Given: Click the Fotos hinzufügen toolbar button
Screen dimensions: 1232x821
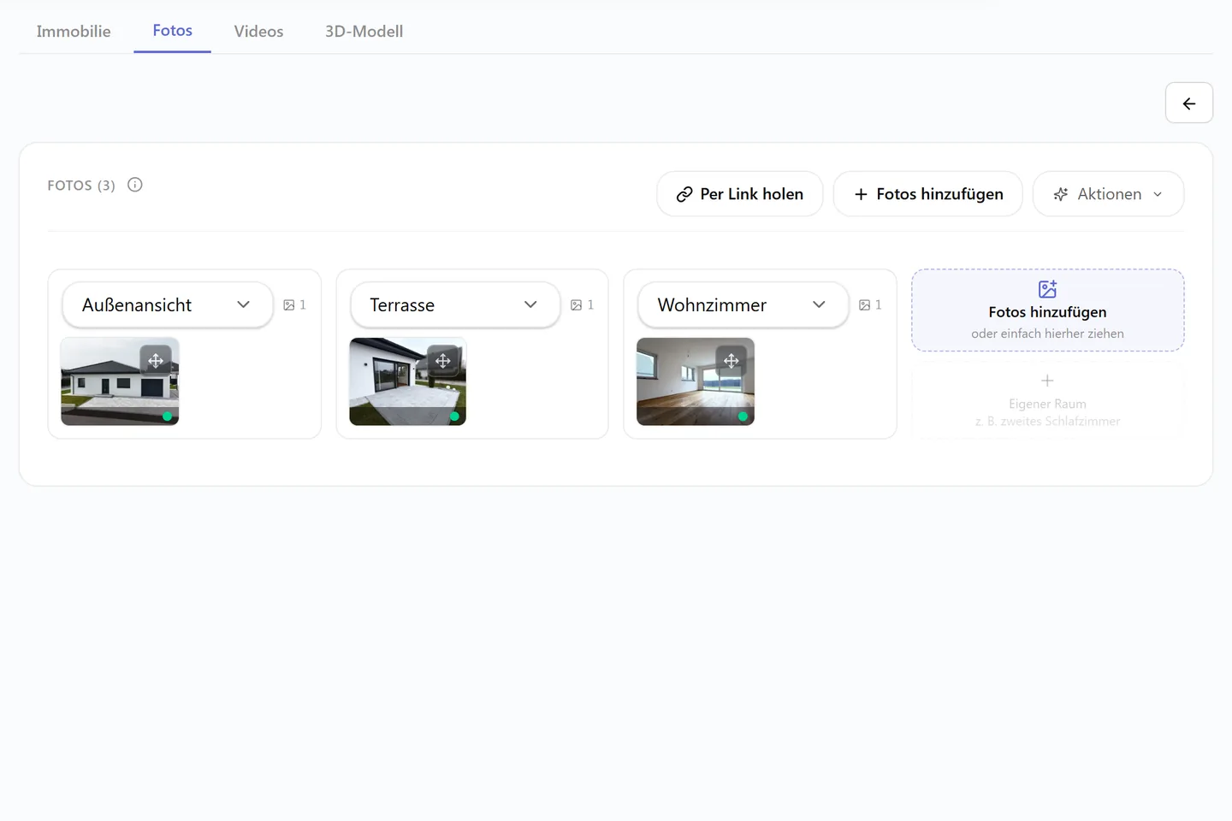Looking at the screenshot, I should click(x=928, y=194).
